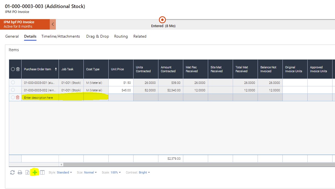Image resolution: width=335 pixels, height=189 pixels.
Task: Click the $45.00 unit price cell
Action: (121, 90)
